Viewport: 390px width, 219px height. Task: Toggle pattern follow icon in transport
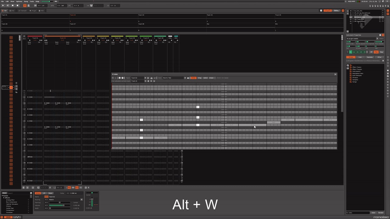pyautogui.click(x=25, y=5)
